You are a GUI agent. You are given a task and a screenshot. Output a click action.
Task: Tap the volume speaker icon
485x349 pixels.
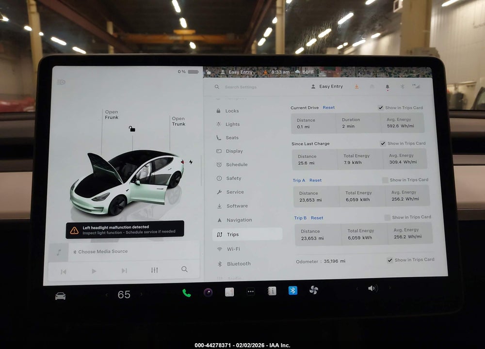[372, 288]
